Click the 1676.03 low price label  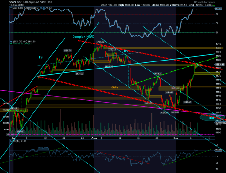pos(80,74)
